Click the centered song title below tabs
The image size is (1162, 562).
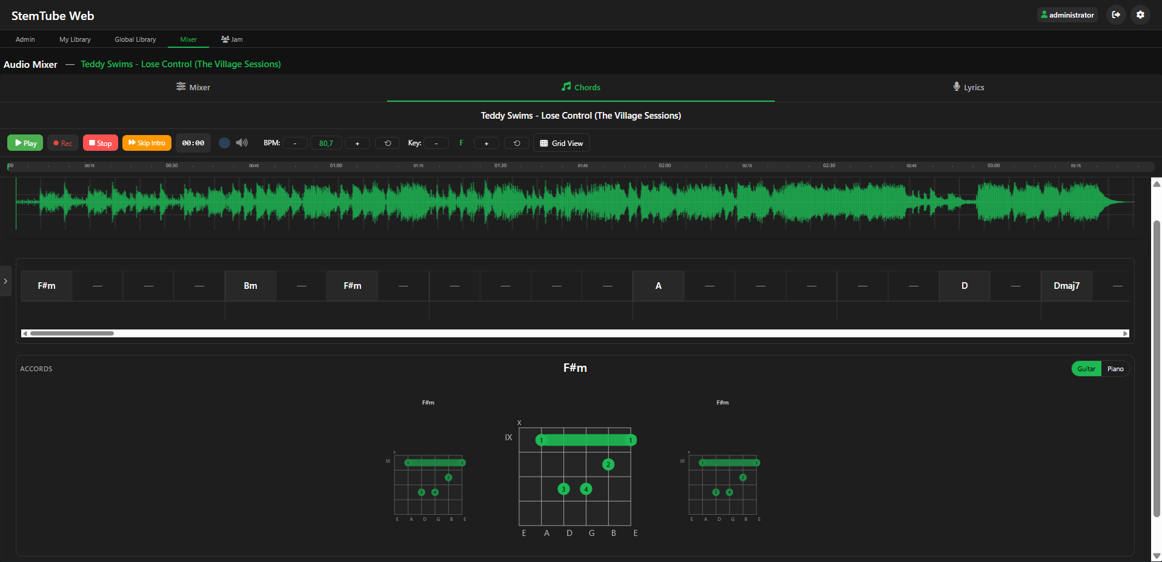581,116
